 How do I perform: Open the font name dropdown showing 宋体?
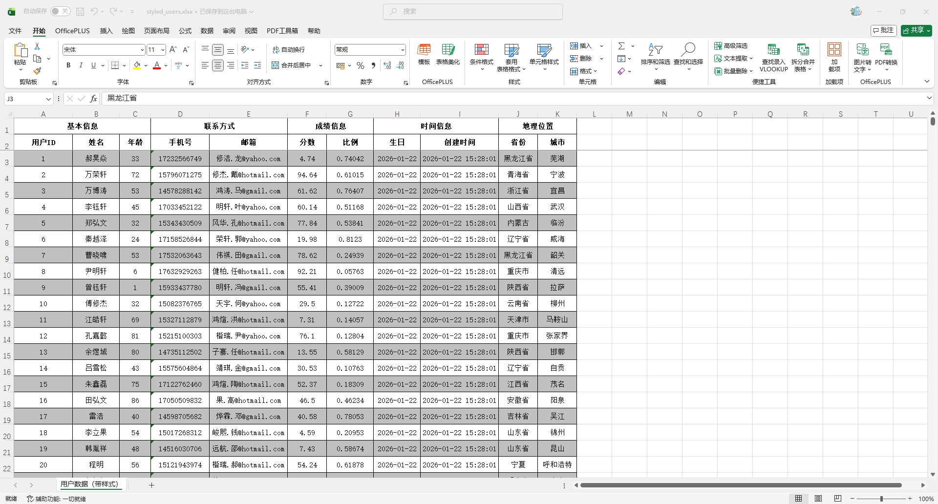[x=142, y=50]
